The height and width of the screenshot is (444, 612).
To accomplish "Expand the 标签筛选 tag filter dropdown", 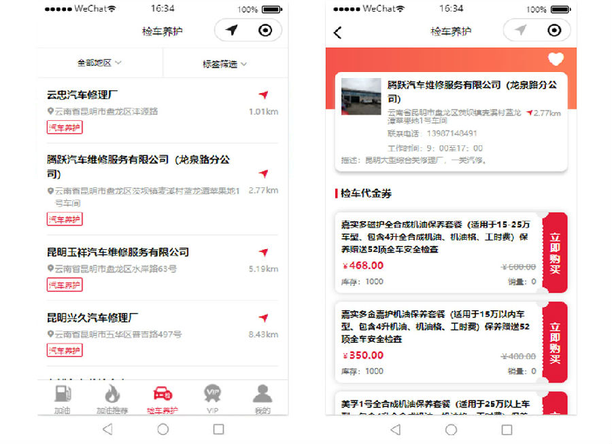I will pyautogui.click(x=224, y=64).
